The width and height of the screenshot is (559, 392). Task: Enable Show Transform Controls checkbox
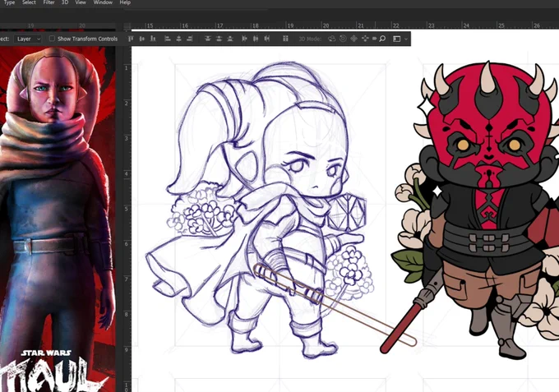coord(52,39)
